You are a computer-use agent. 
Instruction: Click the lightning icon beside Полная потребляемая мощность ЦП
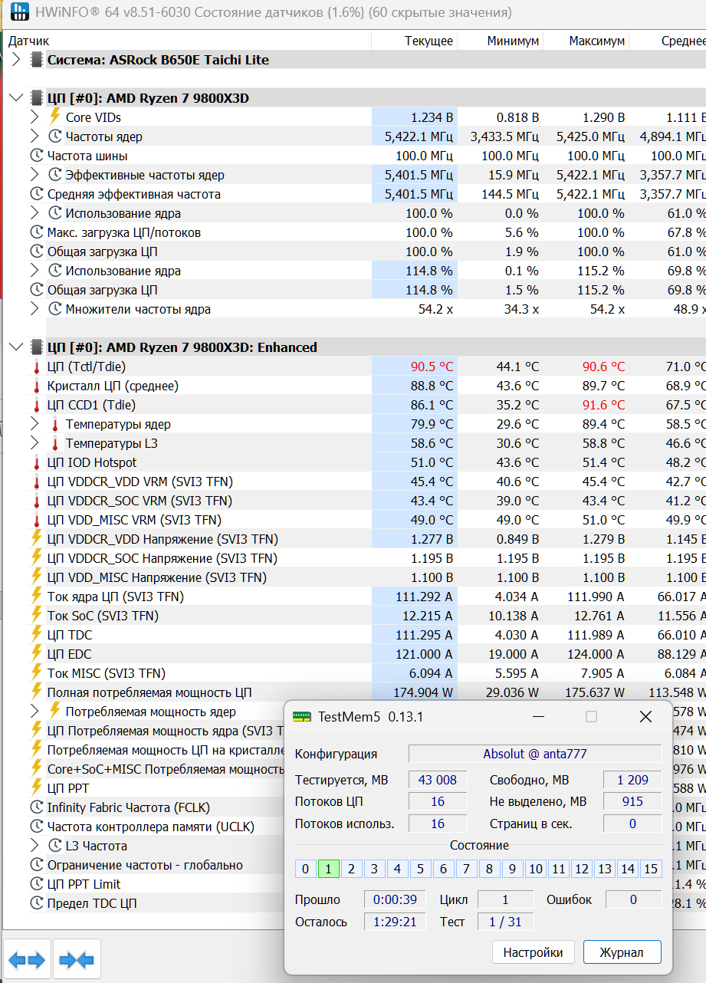37,692
